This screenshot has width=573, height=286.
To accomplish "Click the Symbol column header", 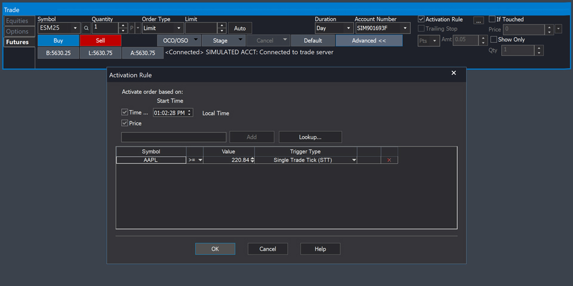I will click(151, 151).
